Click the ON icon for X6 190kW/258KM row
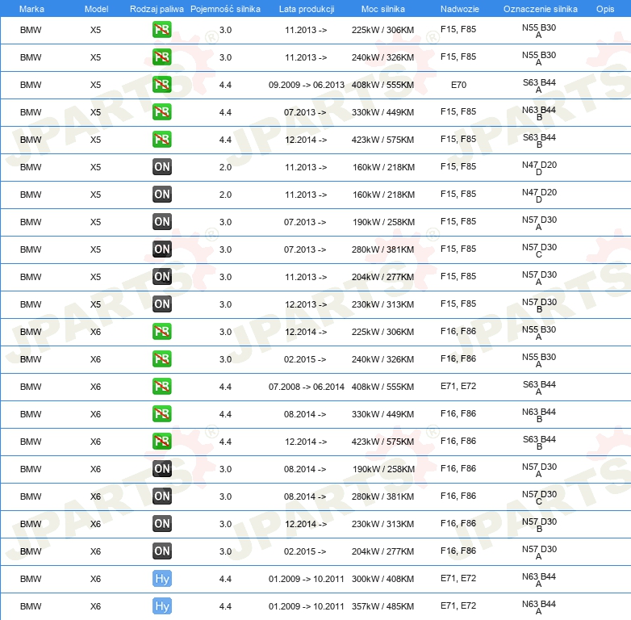Screen dimensions: 631x620 pos(162,469)
